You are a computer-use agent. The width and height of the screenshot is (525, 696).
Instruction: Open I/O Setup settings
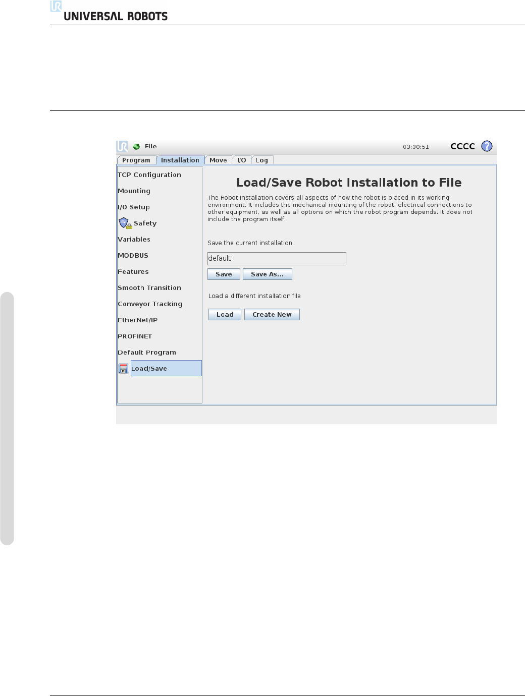[134, 207]
